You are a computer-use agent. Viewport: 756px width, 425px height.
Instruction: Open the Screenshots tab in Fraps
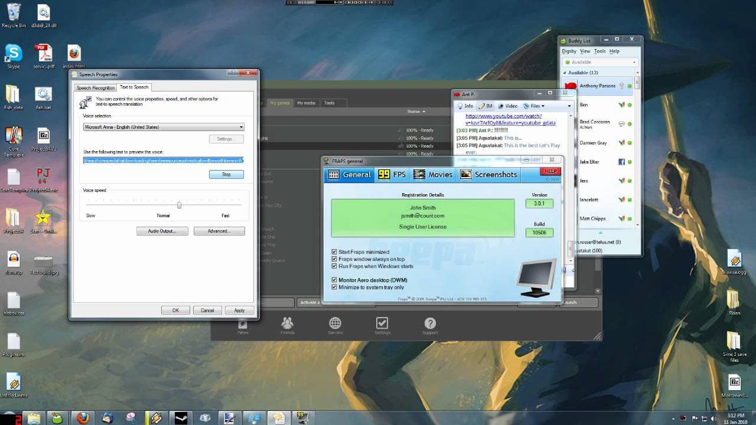(488, 174)
